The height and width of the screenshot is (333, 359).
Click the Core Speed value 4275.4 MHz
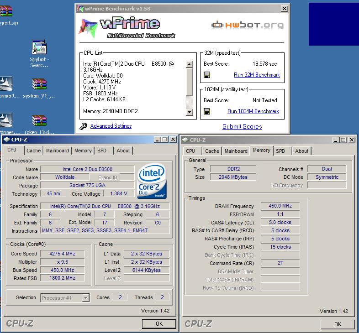point(63,254)
